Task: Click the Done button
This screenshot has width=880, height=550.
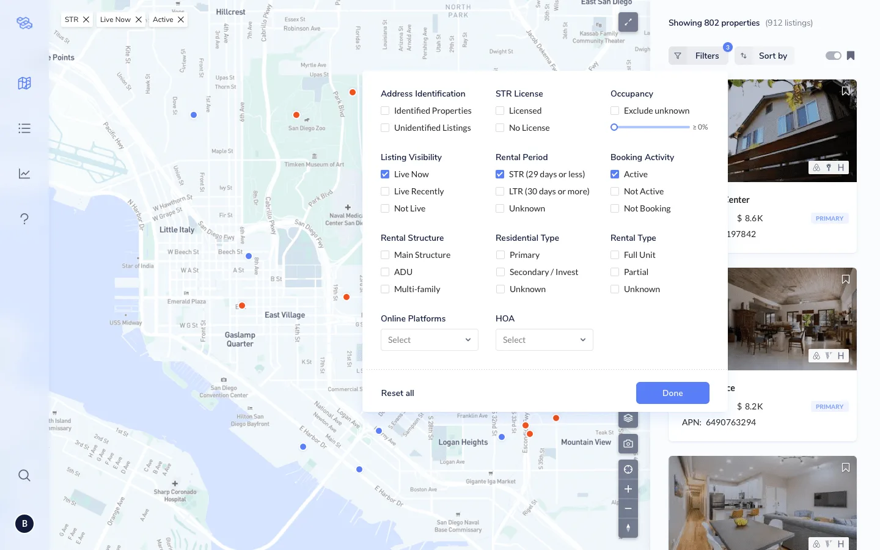Action: click(672, 393)
